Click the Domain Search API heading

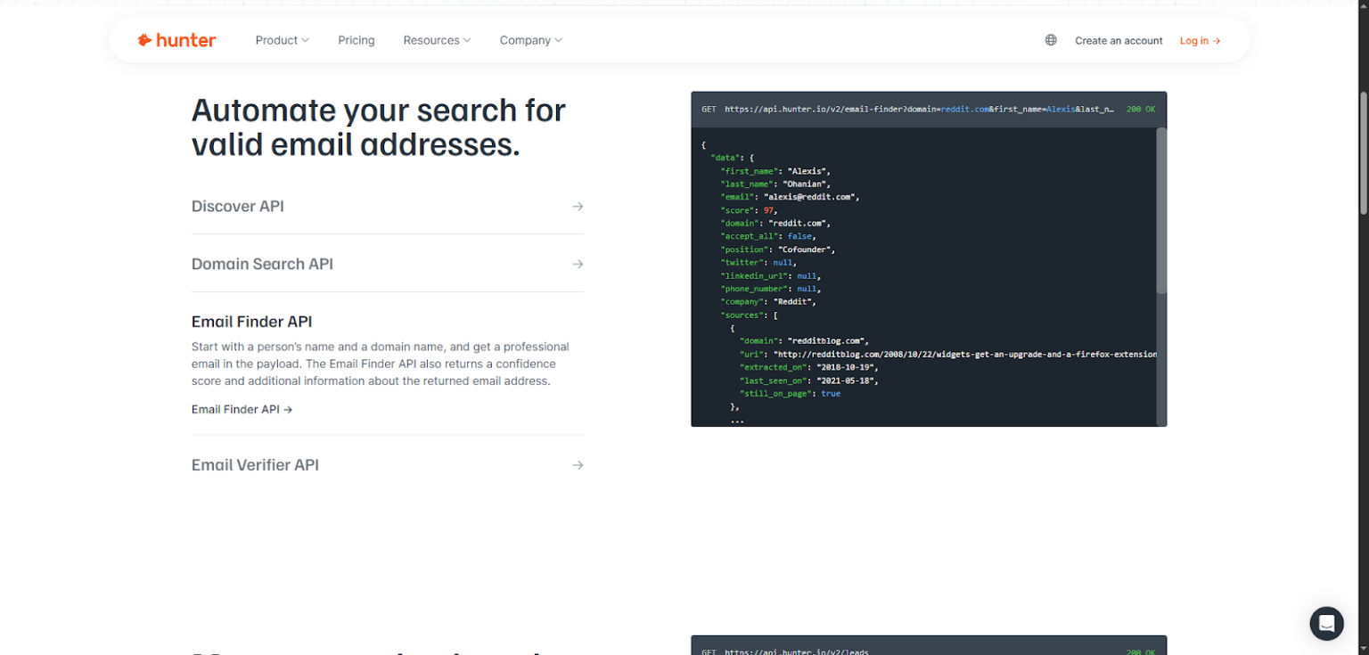261,264
